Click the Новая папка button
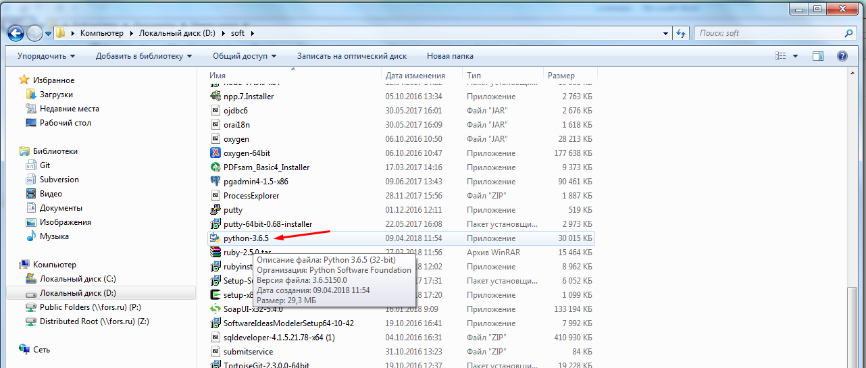This screenshot has width=866, height=368. point(450,56)
